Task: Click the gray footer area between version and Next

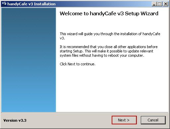Action: tap(69, 120)
